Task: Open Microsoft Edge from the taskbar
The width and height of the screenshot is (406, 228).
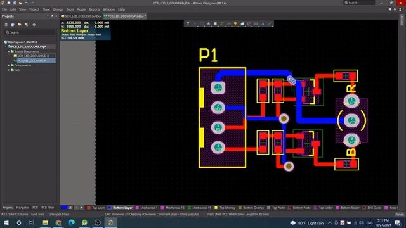Action: [72, 222]
